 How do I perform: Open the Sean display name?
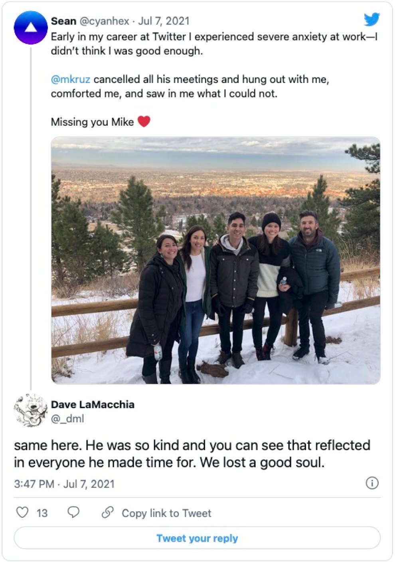(63, 21)
